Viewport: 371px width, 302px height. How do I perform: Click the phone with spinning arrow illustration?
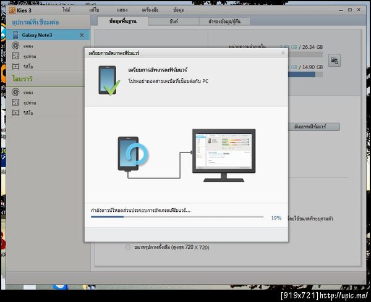click(132, 154)
